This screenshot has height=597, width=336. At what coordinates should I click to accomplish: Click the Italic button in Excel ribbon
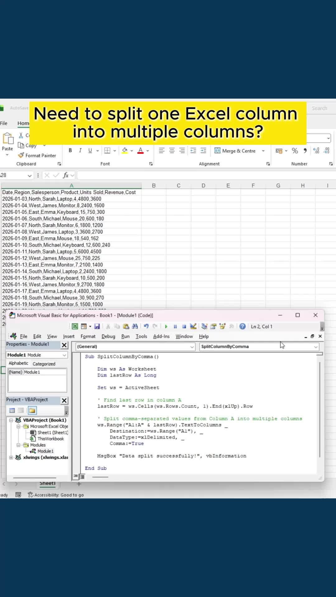(80, 150)
